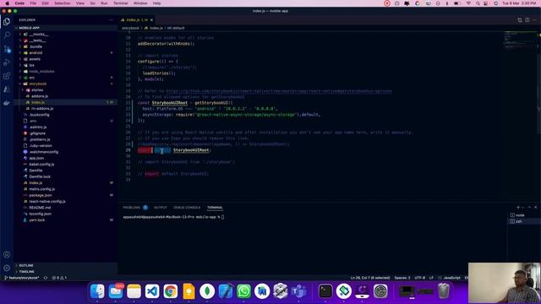Select the TERMINAL panel tab

tap(215, 208)
